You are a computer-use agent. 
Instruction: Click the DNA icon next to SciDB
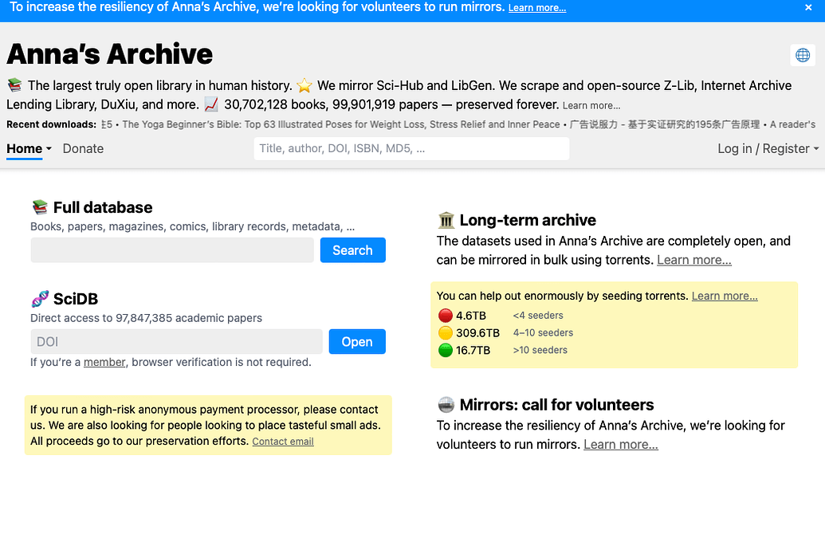coord(40,300)
